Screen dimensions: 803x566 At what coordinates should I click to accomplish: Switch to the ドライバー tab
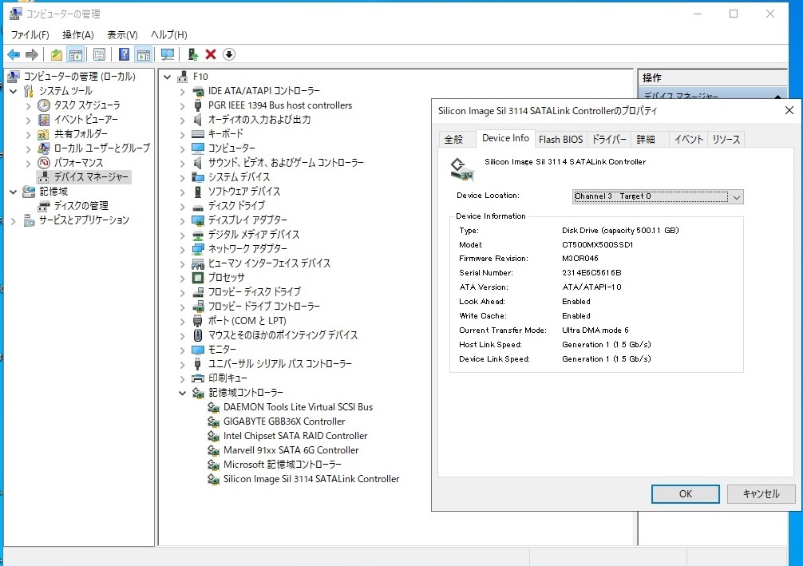pos(609,140)
